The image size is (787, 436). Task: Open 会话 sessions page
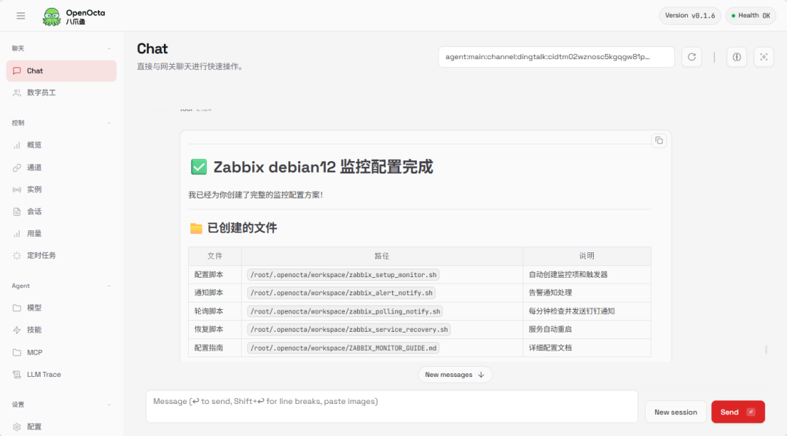coord(61,211)
